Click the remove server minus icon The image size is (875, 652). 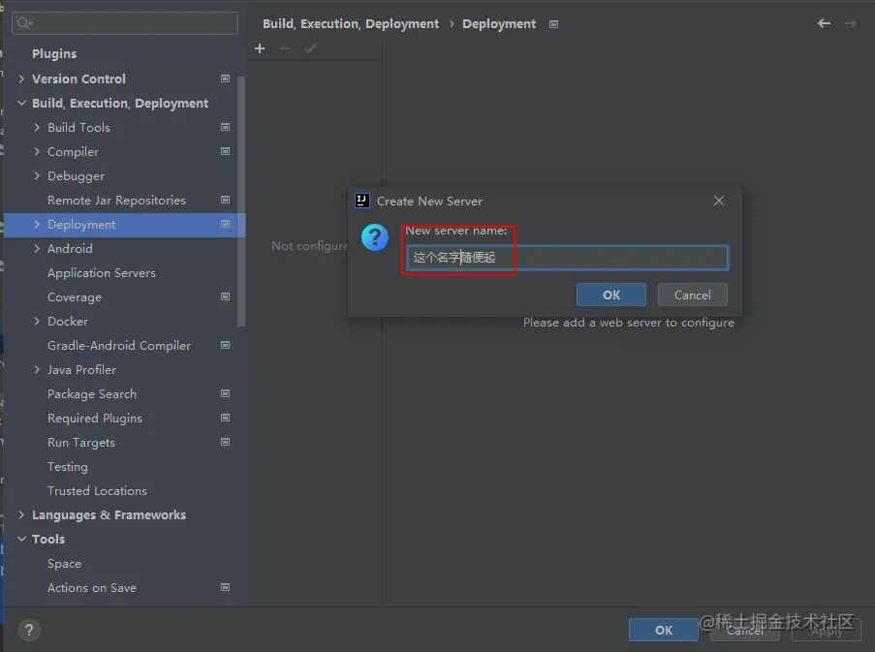coord(285,48)
